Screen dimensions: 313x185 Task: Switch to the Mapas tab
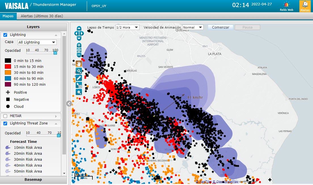(8, 16)
